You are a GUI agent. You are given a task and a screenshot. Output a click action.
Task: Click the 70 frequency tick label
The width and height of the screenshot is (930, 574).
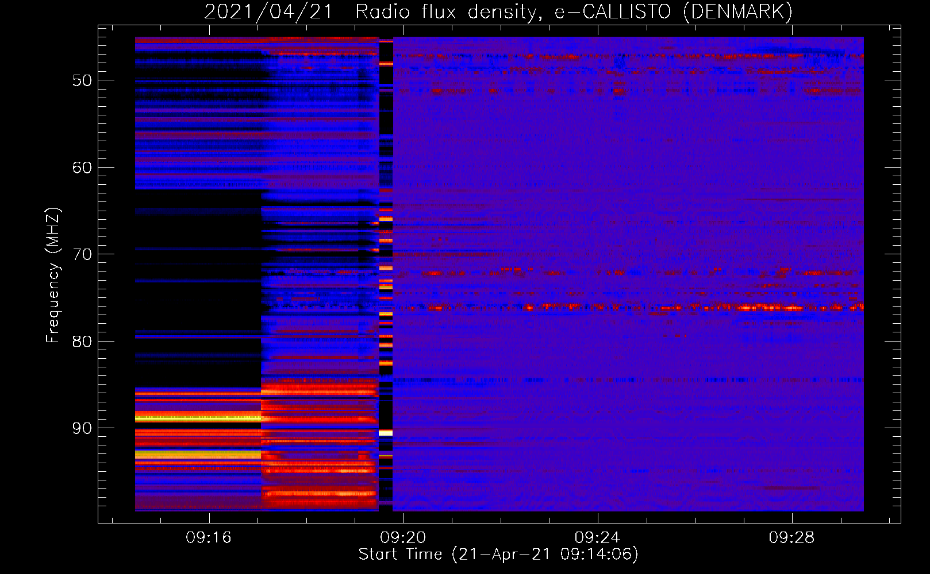[x=82, y=254]
